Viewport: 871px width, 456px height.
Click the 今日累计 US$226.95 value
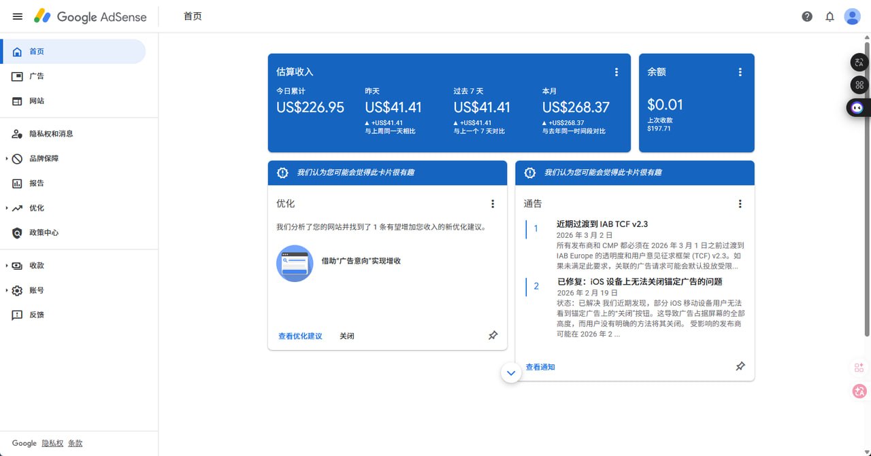click(x=310, y=107)
